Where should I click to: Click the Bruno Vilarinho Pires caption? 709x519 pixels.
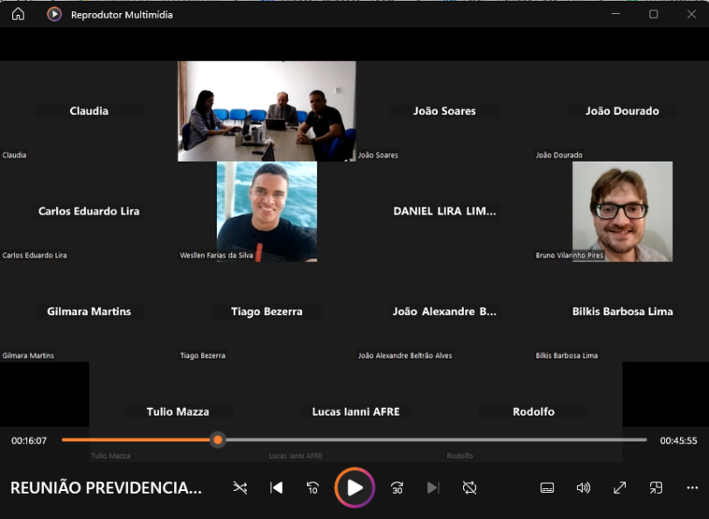(x=570, y=256)
